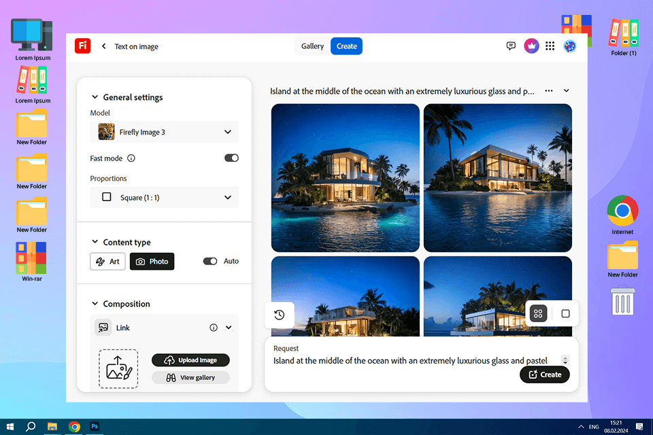Viewport: 653px width, 435px height.
Task: Toggle the Auto content type switch
Action: 210,261
